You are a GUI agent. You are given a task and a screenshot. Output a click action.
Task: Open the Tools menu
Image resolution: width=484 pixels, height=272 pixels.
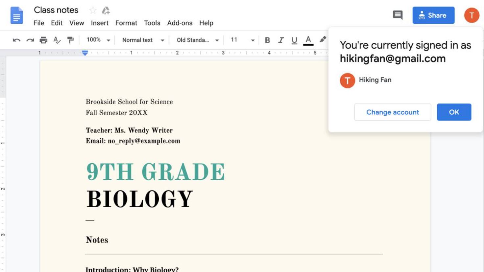(x=152, y=23)
